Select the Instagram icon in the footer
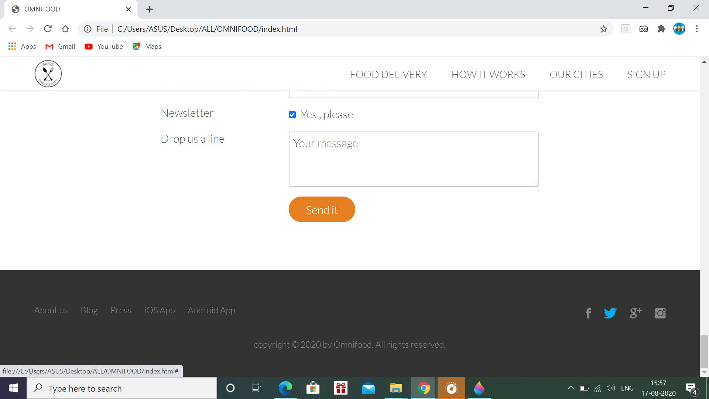 point(660,313)
